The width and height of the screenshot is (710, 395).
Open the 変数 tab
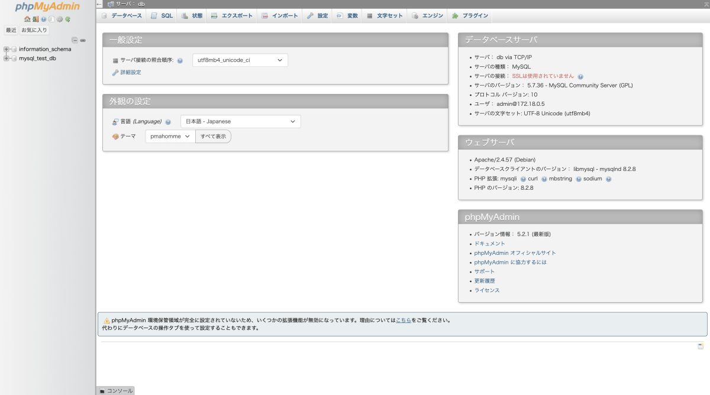(x=347, y=16)
